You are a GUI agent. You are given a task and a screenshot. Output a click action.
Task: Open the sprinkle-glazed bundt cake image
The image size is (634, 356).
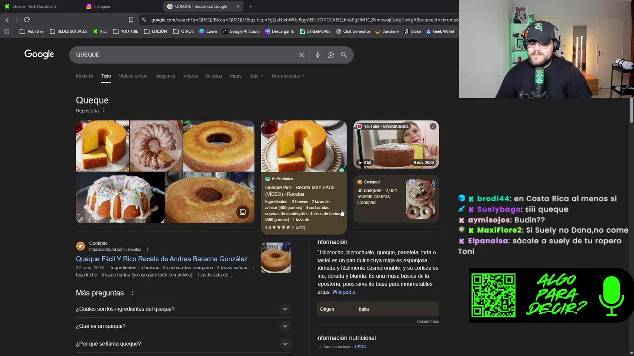[120, 197]
